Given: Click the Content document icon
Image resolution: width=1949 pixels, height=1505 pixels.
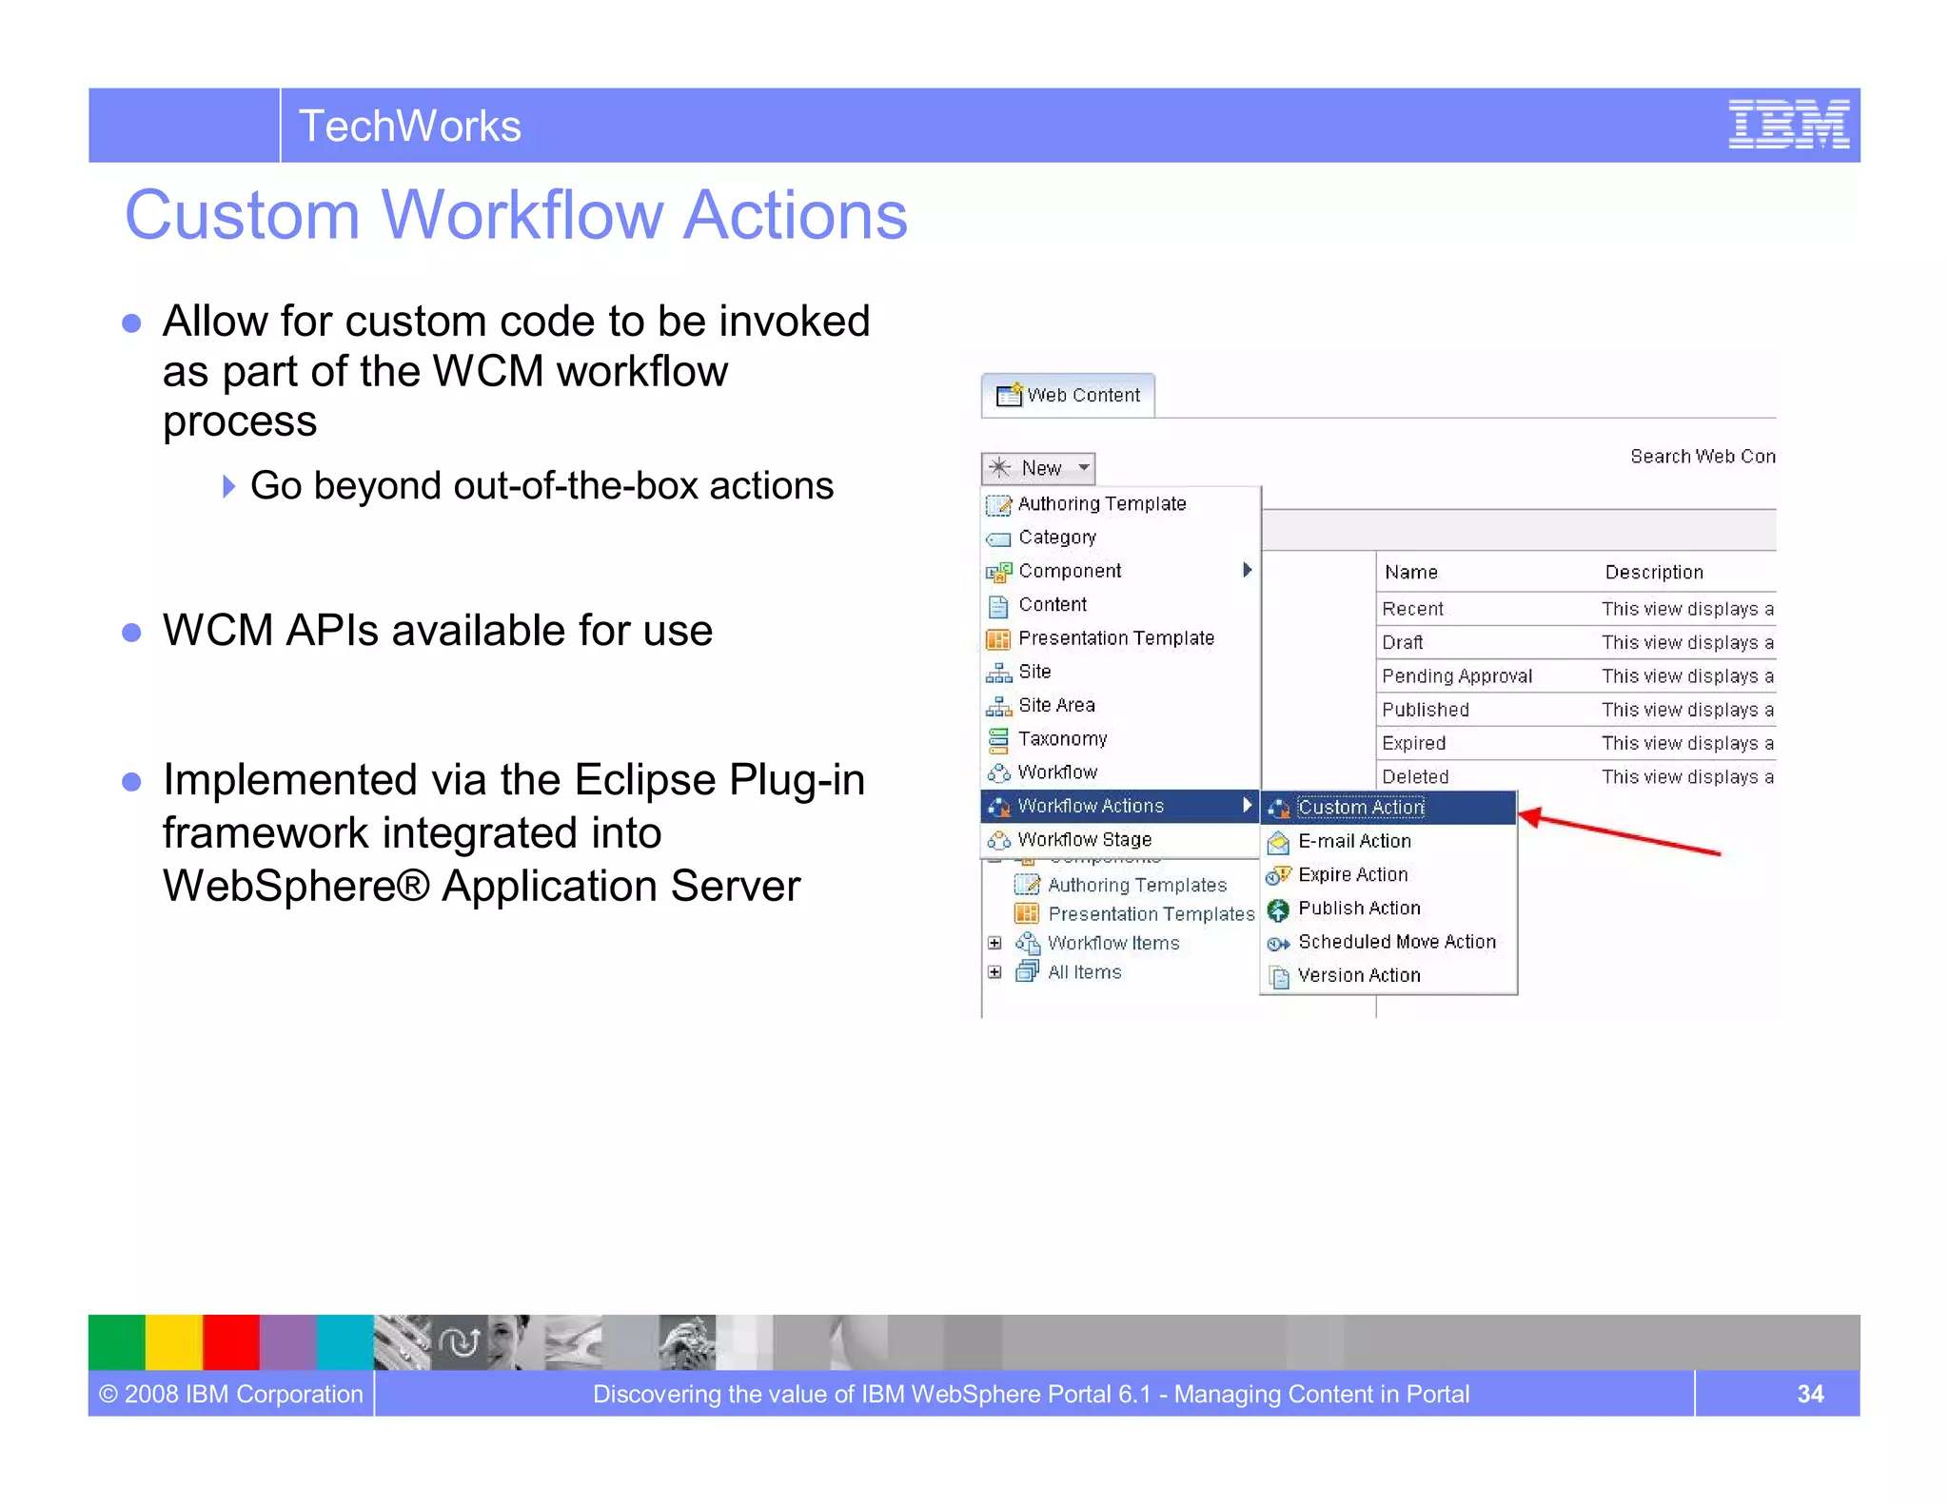Looking at the screenshot, I should pos(998,606).
